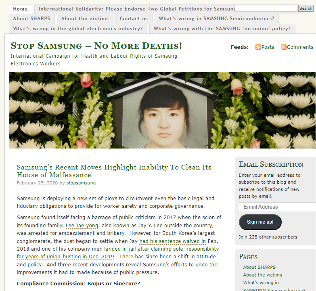Click the Pages sidebar heading
The image size is (316, 291).
point(248,257)
